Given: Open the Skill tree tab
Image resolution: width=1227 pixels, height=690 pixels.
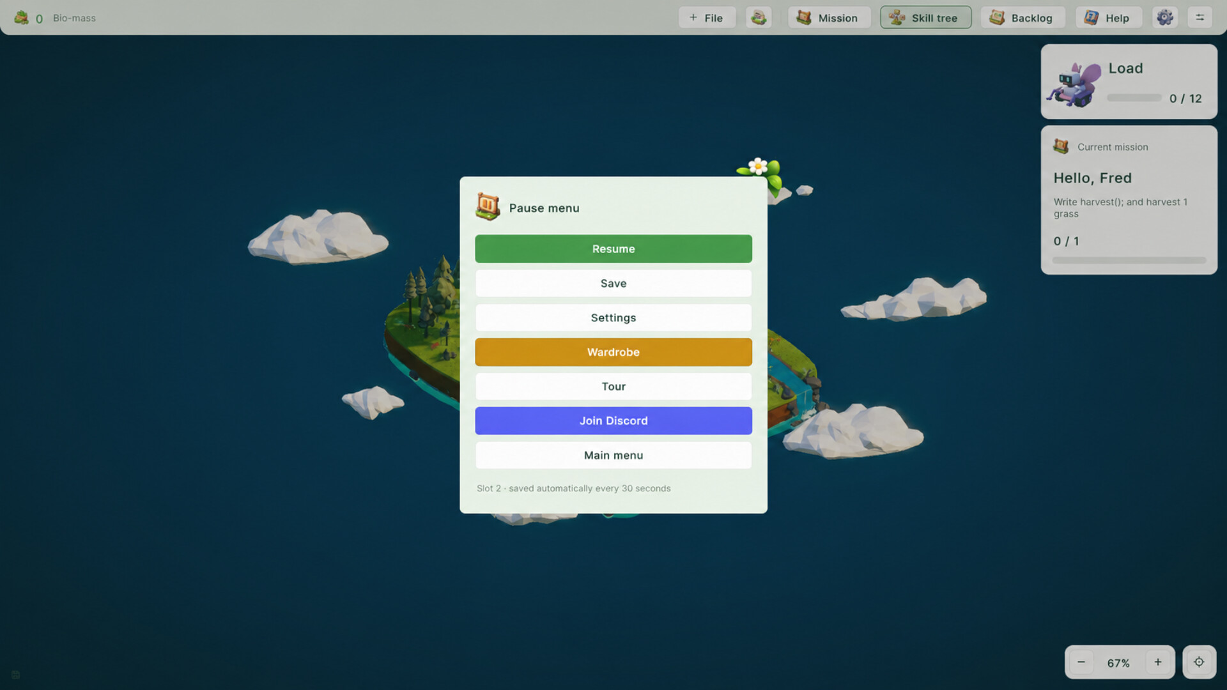Looking at the screenshot, I should 925,18.
